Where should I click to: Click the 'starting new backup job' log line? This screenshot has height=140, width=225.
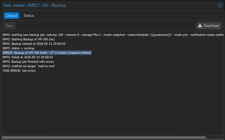(113, 35)
